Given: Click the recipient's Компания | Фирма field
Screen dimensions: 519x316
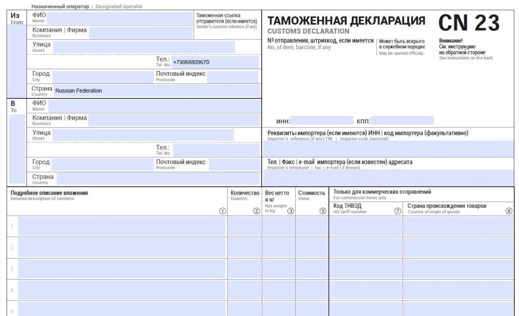Looking at the screenshot, I should (x=174, y=120).
